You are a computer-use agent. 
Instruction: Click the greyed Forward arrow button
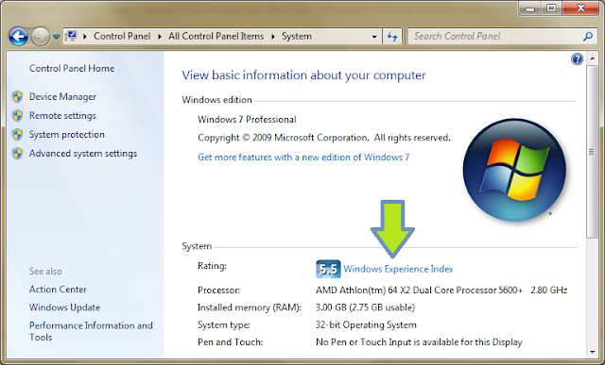40,37
